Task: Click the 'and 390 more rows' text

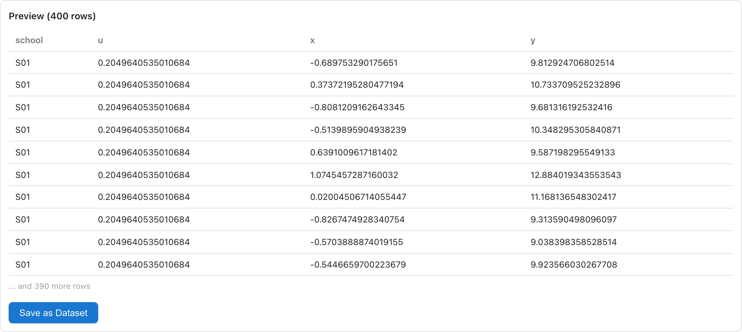Action: [54, 286]
